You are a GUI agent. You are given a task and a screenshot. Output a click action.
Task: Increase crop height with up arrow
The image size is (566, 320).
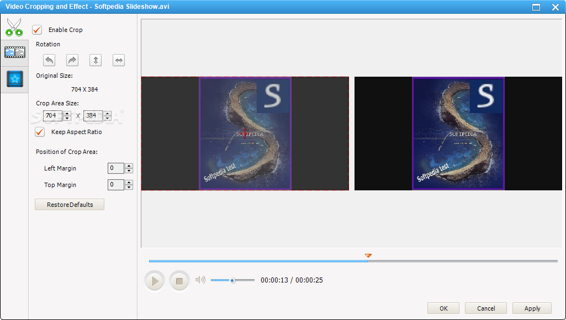click(x=107, y=113)
